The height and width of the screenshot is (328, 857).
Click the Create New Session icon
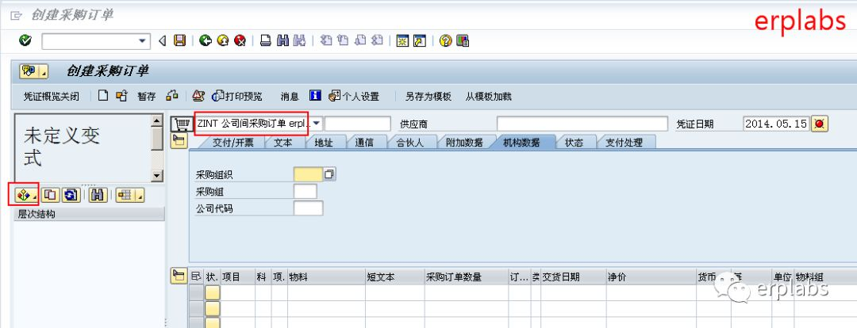coord(403,40)
